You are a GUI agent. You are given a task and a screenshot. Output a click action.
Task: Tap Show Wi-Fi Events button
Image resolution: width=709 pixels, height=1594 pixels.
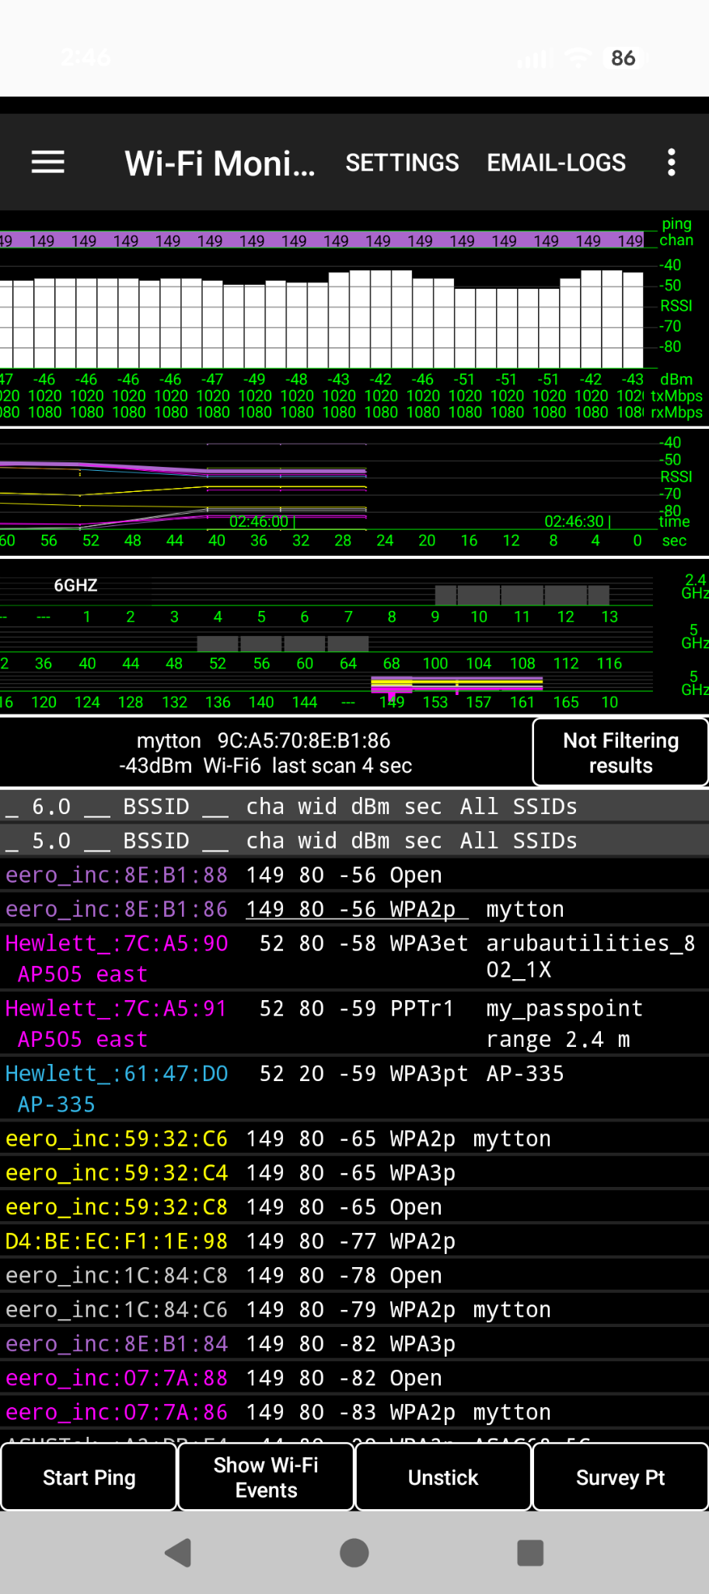266,1477
